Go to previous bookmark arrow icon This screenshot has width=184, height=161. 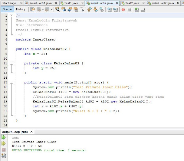pos(89,10)
